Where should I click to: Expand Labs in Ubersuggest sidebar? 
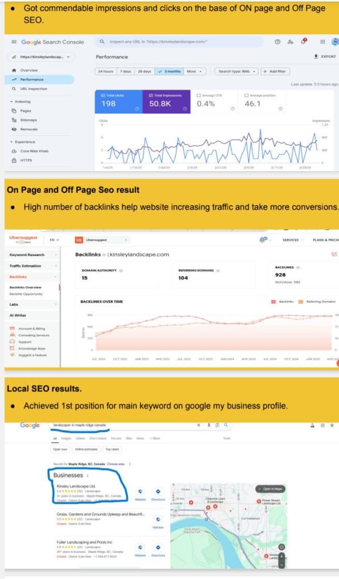33,305
